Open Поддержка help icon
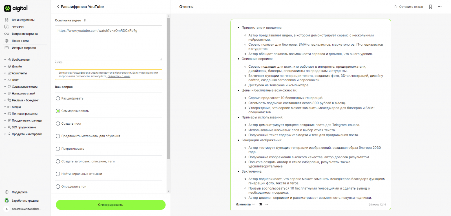This screenshot has height=216, width=451. tap(7, 192)
